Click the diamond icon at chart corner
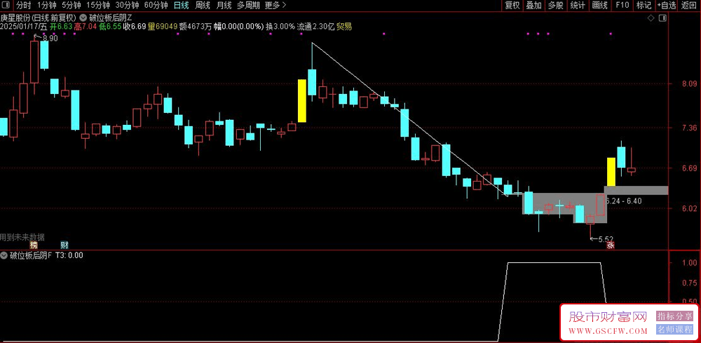 651,18
